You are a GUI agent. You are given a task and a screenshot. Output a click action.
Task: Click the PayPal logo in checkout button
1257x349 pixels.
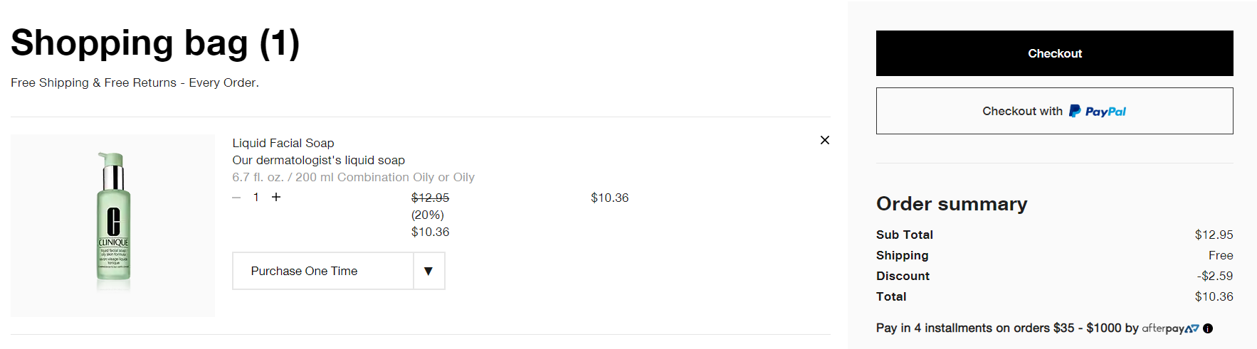[x=1098, y=111]
